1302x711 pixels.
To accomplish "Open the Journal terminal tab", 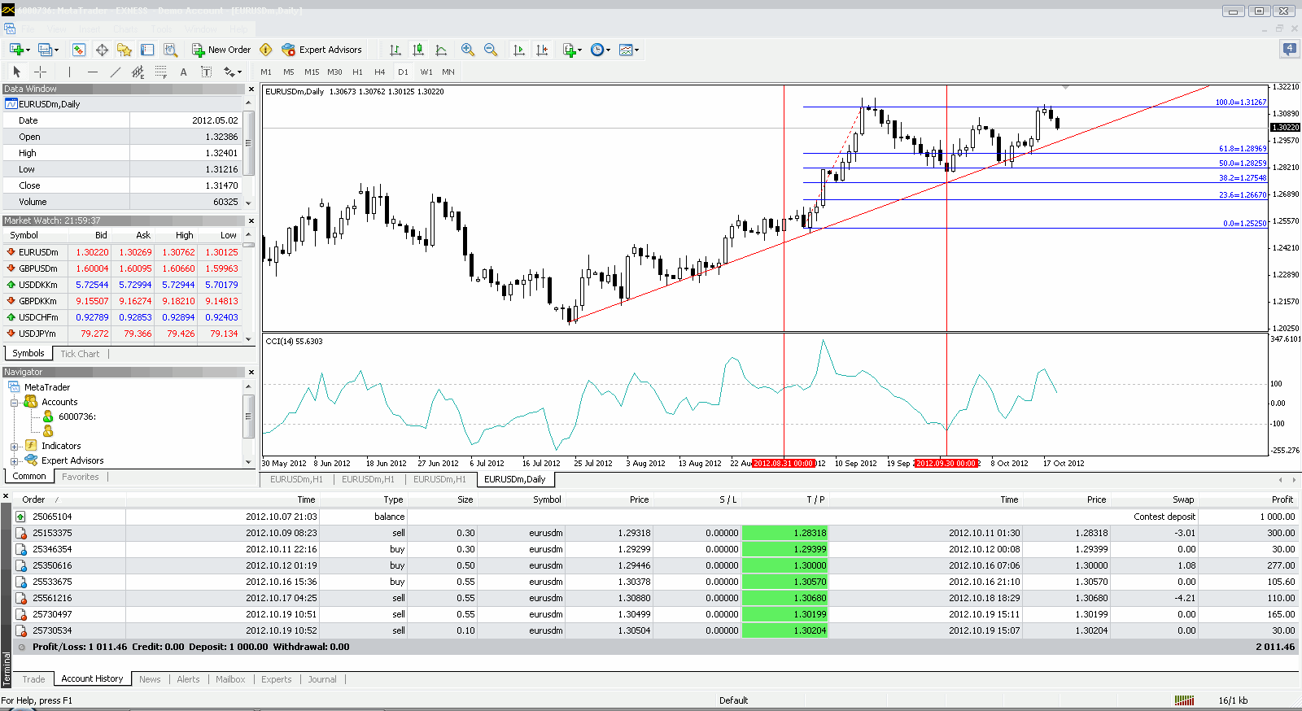I will pyautogui.click(x=322, y=679).
